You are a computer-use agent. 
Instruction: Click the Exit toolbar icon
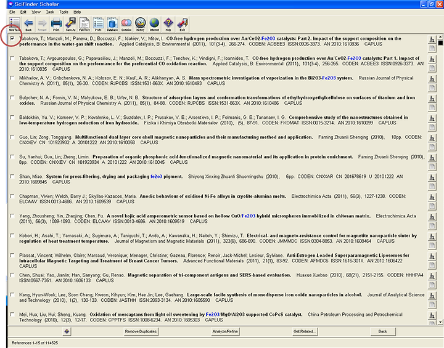pos(183,25)
